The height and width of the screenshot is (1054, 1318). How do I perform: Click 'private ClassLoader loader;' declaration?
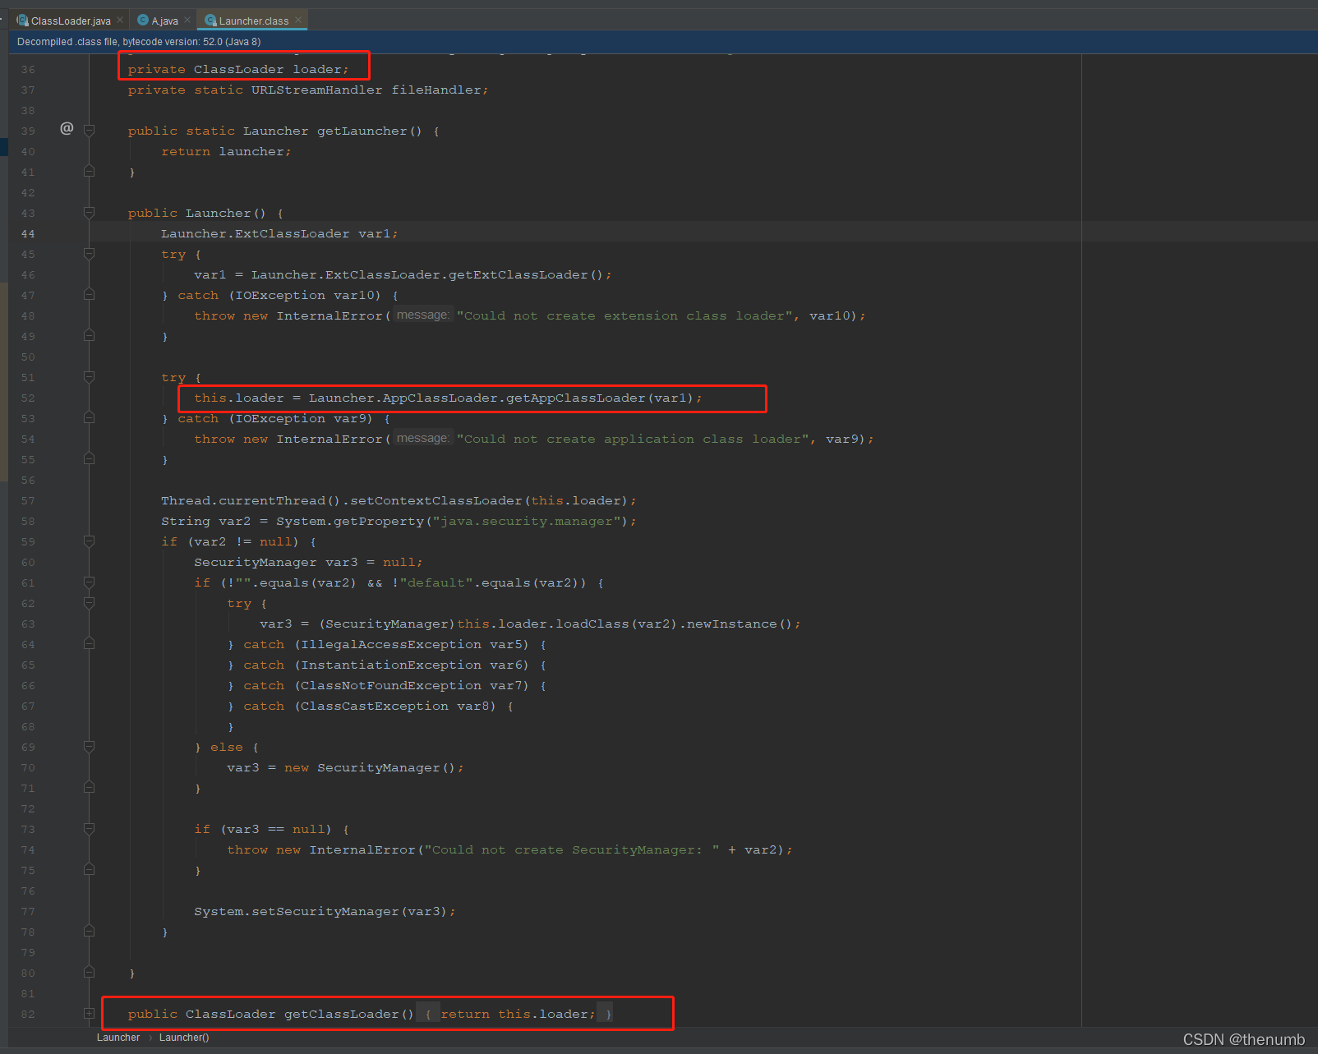[x=238, y=70]
